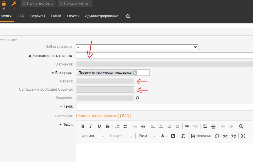Screen dimensions: 253x162
Task: Click the Undo arrow
Action: point(223,127)
